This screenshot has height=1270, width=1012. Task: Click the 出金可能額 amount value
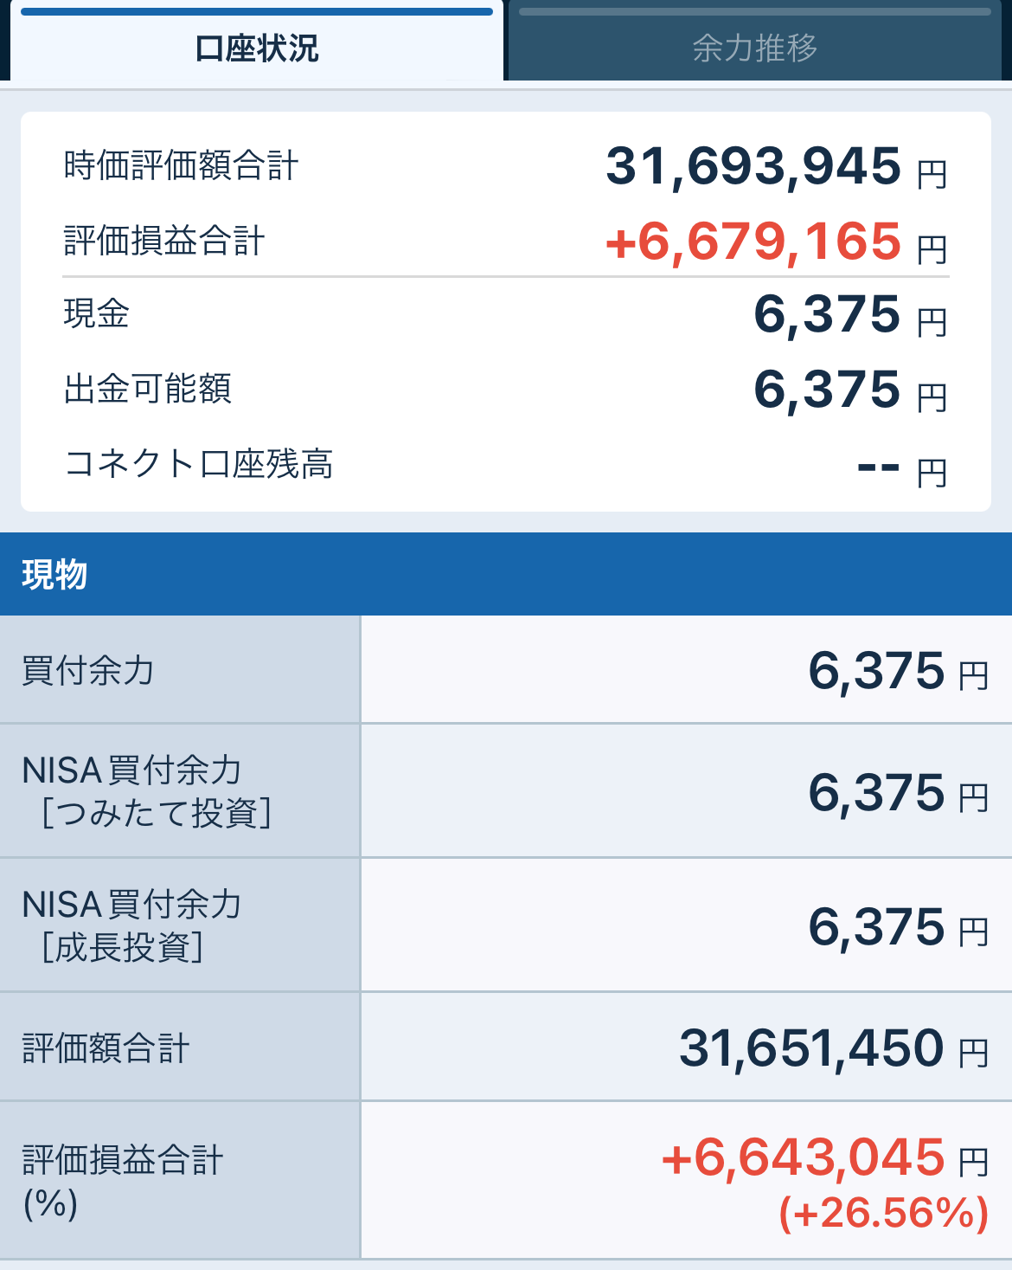849,390
